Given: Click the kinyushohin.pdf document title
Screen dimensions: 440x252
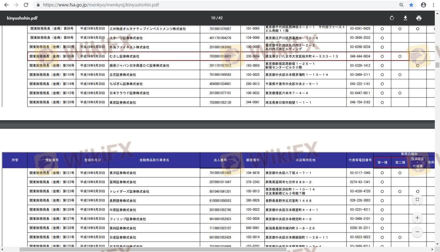Looking at the screenshot, I should 22,18.
